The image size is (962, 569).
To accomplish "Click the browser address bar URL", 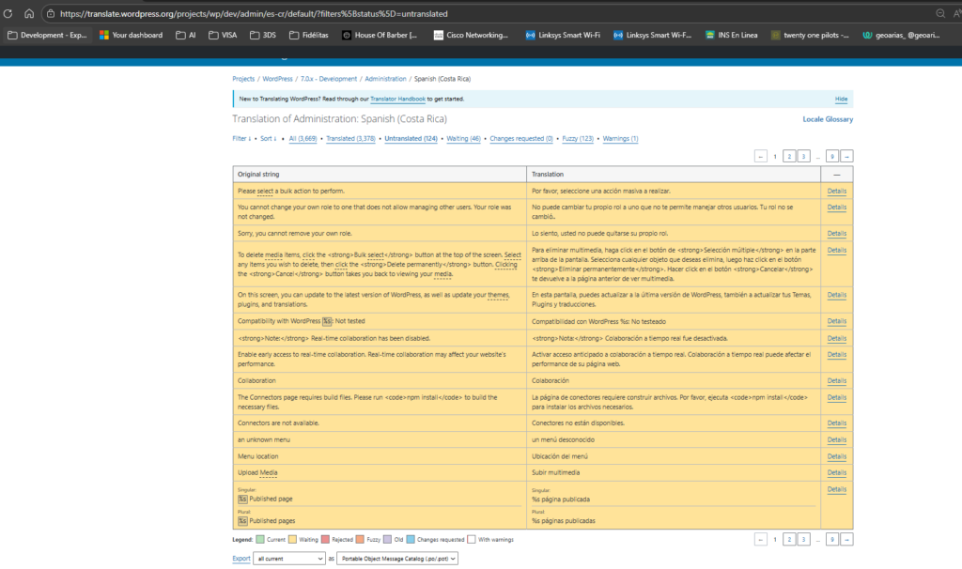I will pos(254,14).
